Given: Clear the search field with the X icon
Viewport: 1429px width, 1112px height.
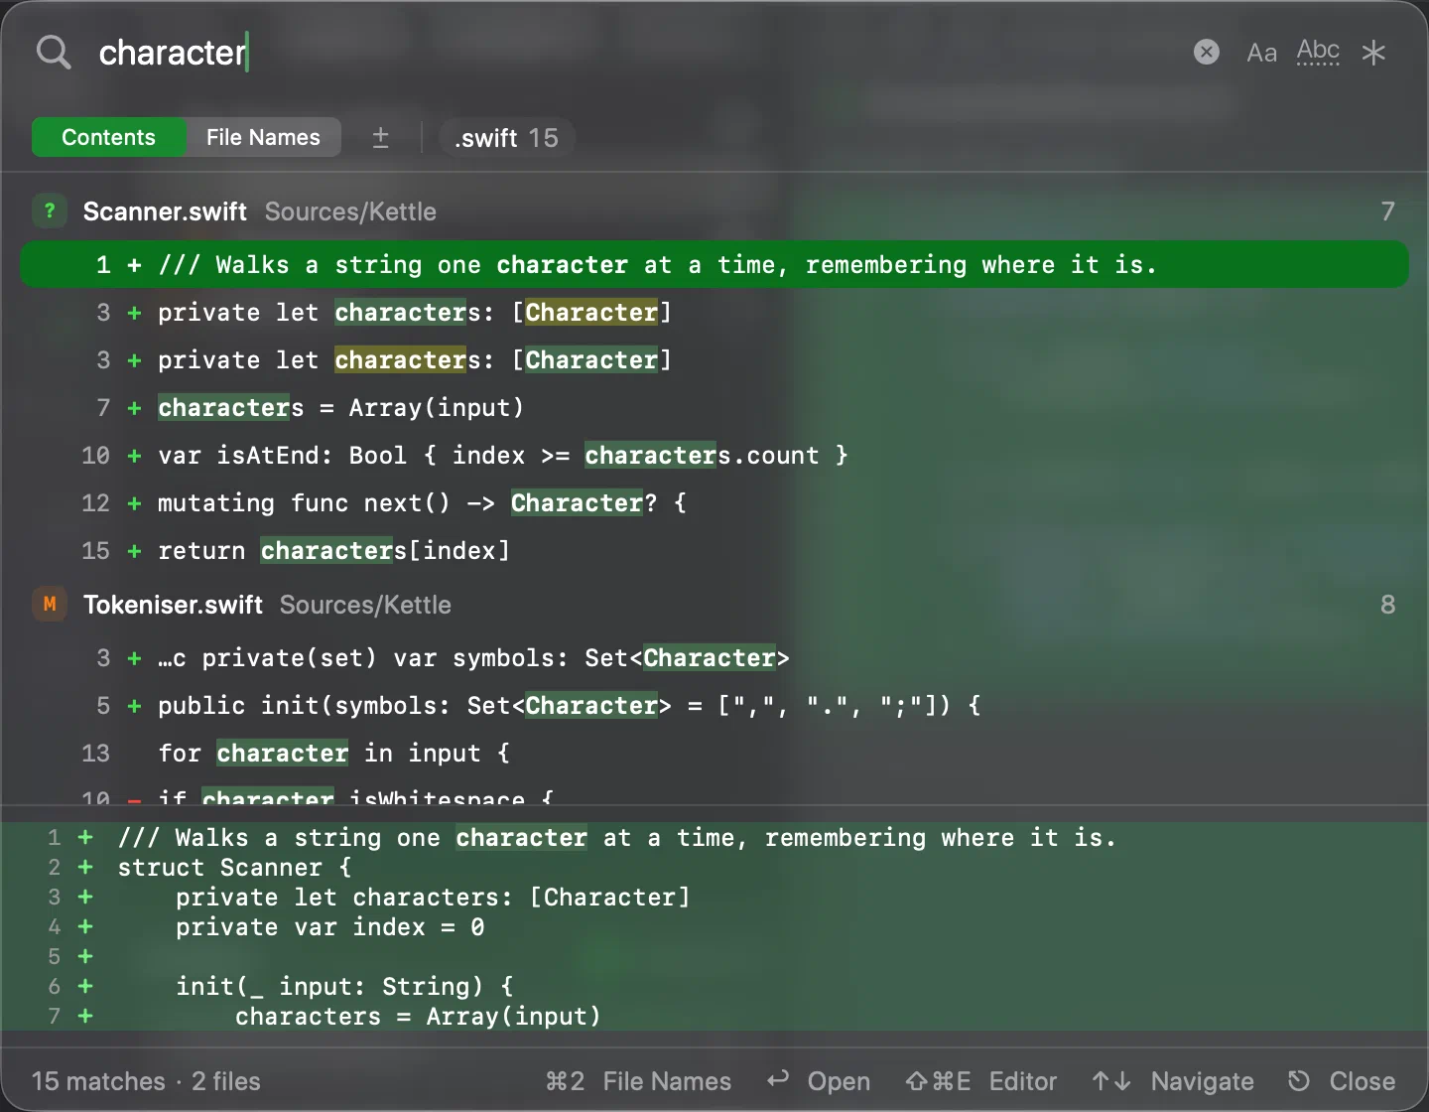Looking at the screenshot, I should coord(1207,52).
